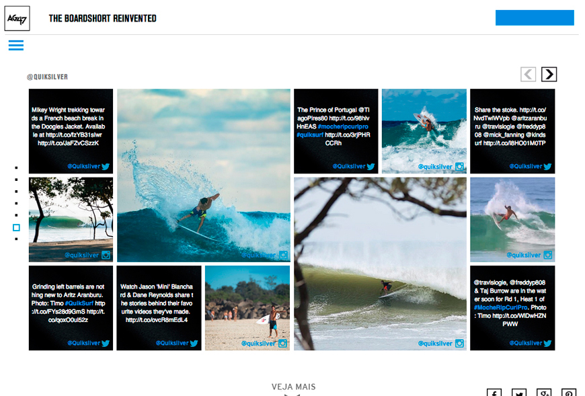The image size is (585, 396).
Task: Click @Quiksilver handle on Jason 'Mini' Blanchard tweet
Action: (172, 344)
